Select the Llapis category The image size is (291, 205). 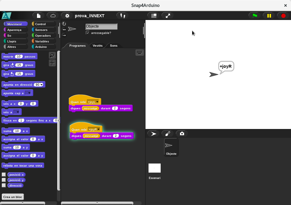point(16,41)
